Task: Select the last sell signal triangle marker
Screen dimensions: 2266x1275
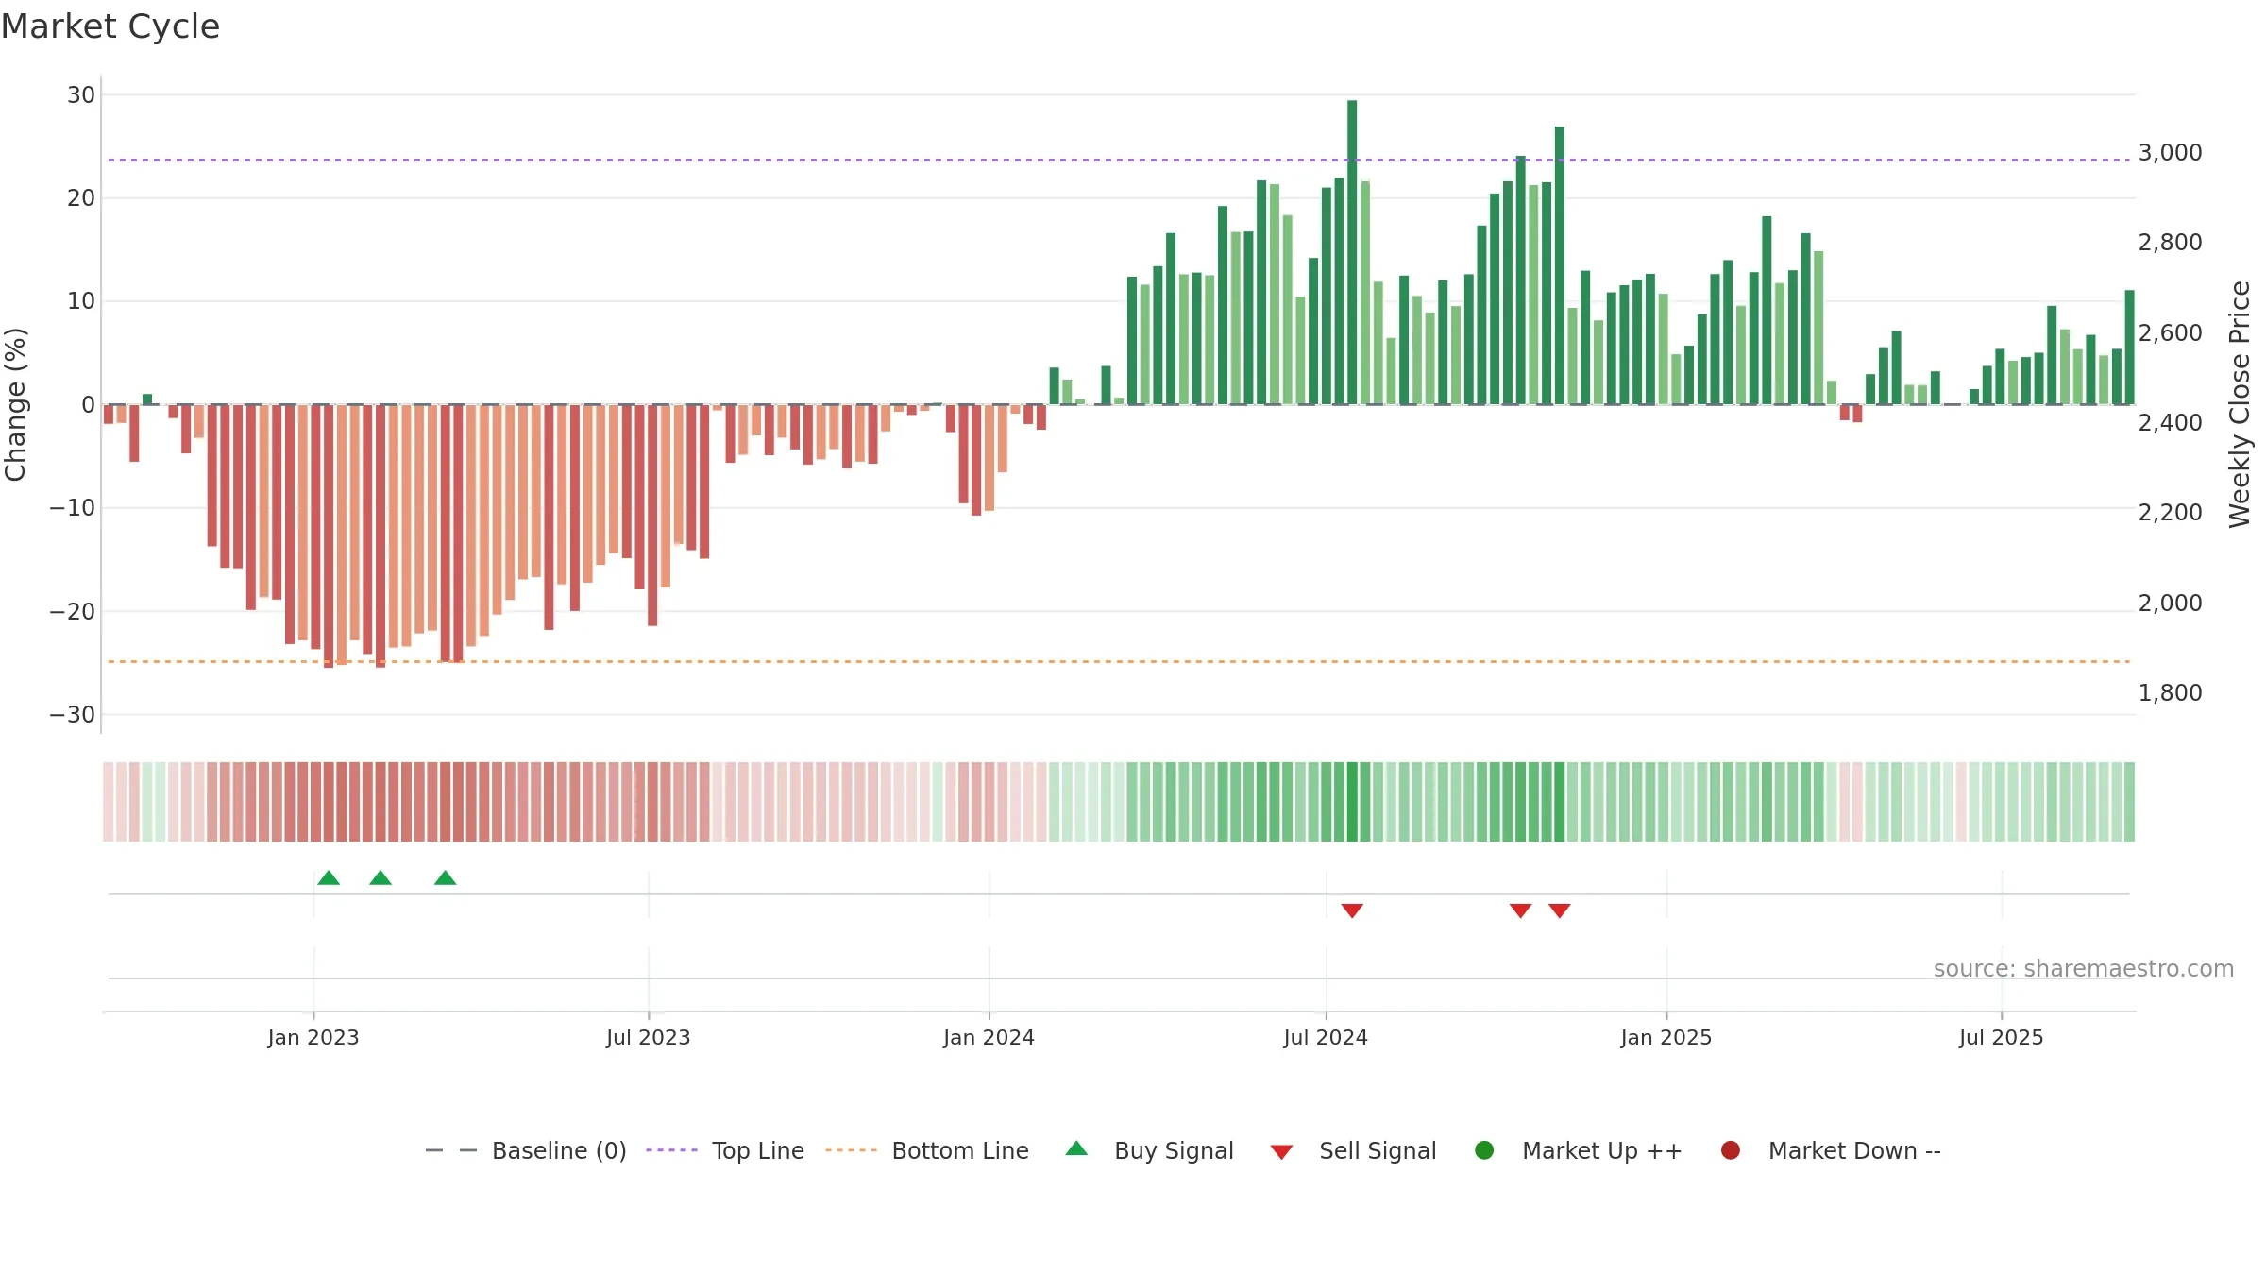Action: click(x=1560, y=910)
